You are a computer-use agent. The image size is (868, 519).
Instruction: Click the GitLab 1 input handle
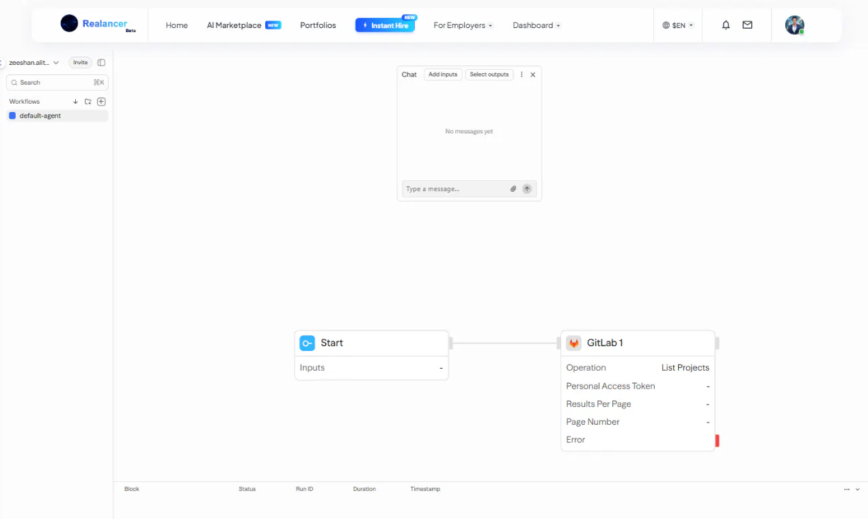coord(558,343)
